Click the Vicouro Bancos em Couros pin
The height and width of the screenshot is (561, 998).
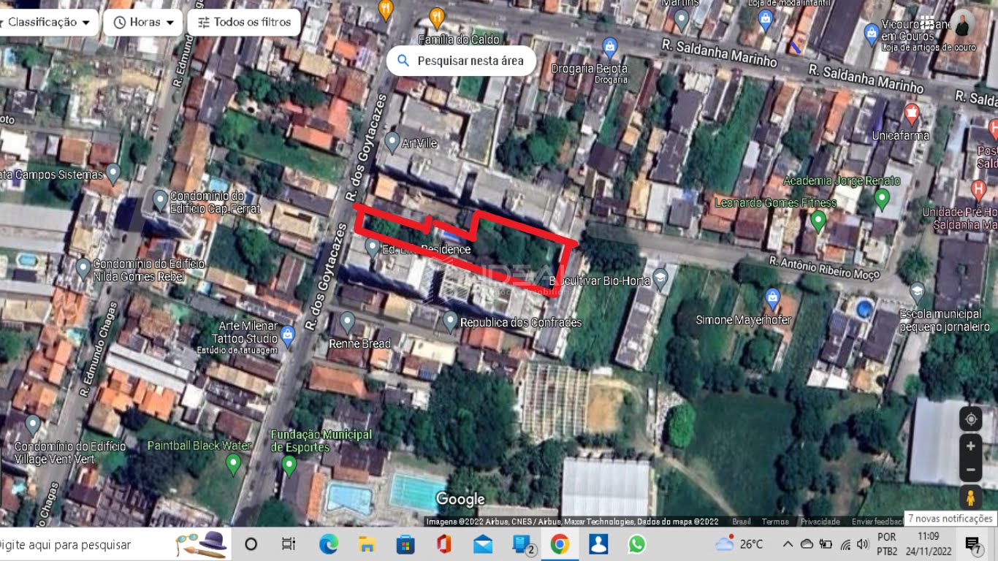[x=871, y=33]
